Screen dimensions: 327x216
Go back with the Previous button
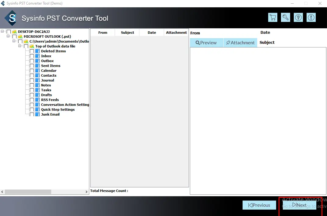click(x=259, y=205)
